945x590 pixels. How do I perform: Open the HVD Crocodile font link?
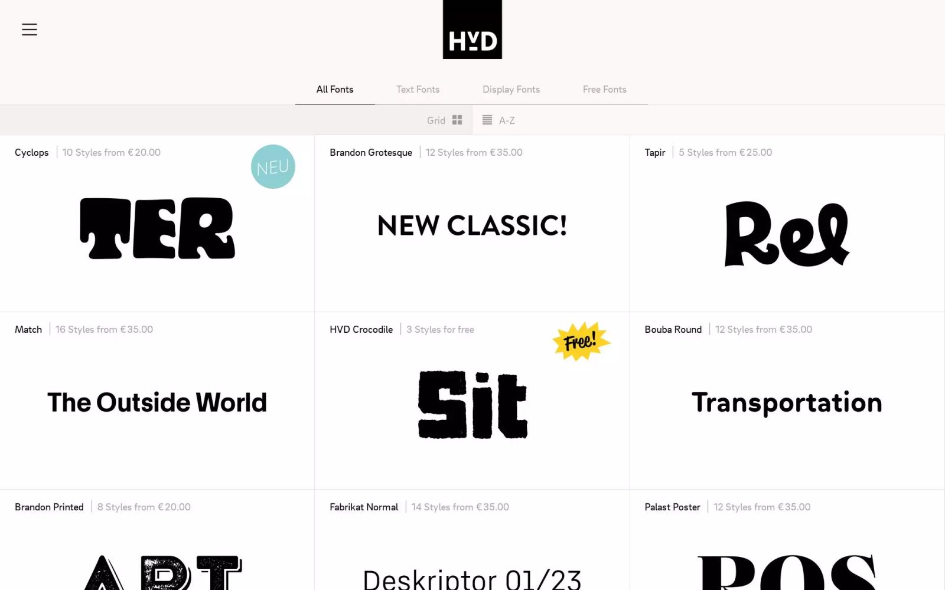pyautogui.click(x=361, y=330)
